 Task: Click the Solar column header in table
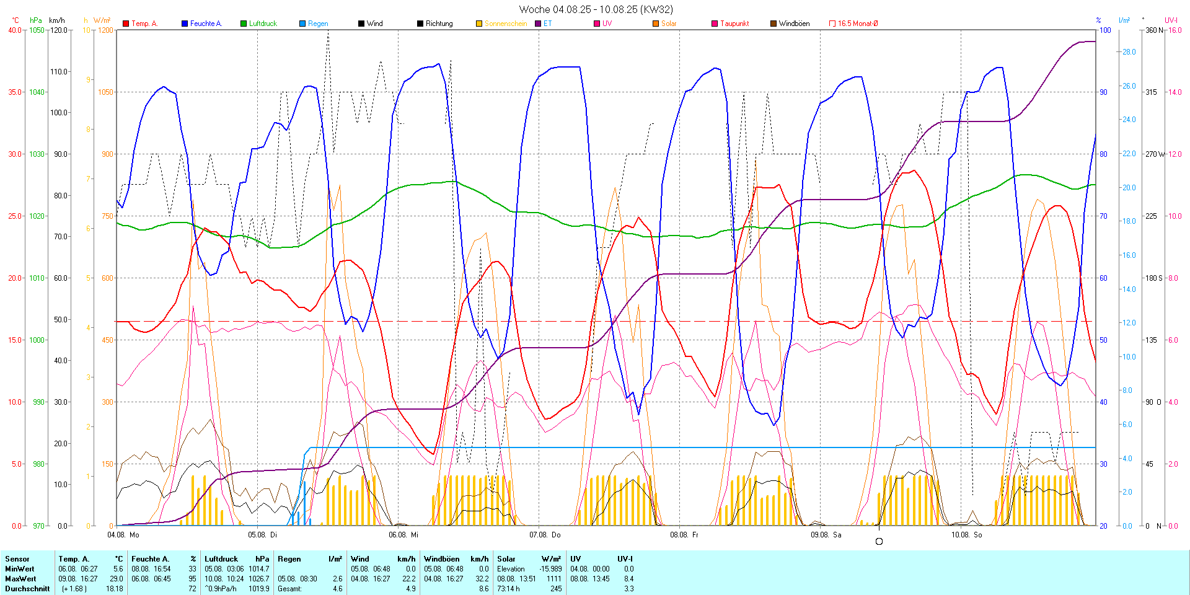[x=506, y=558]
